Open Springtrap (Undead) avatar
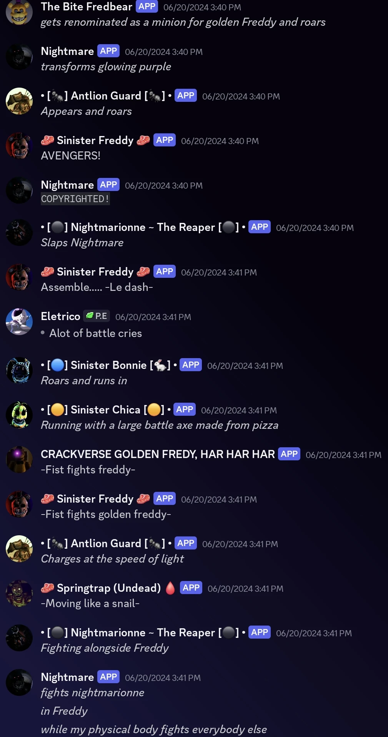This screenshot has width=388, height=737. coord(19,593)
